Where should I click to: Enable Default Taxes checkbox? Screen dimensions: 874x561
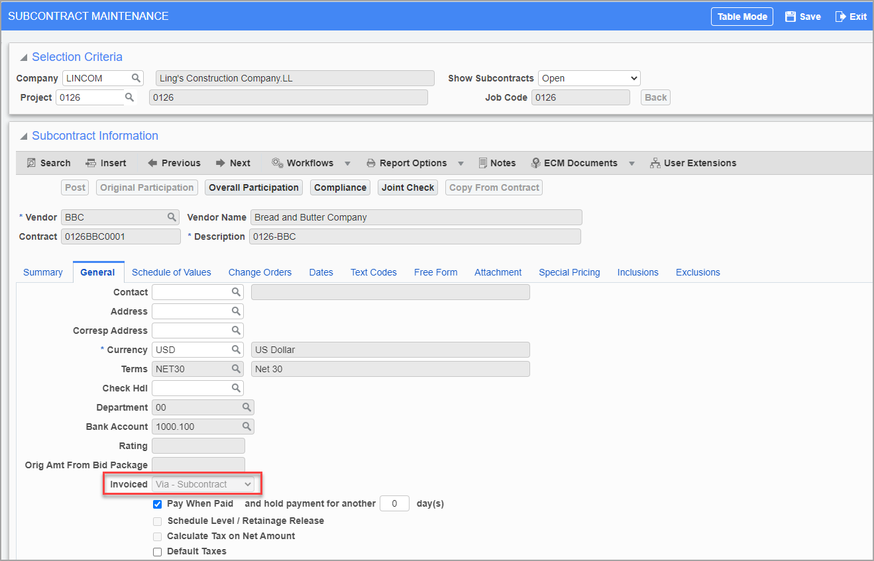(x=158, y=552)
